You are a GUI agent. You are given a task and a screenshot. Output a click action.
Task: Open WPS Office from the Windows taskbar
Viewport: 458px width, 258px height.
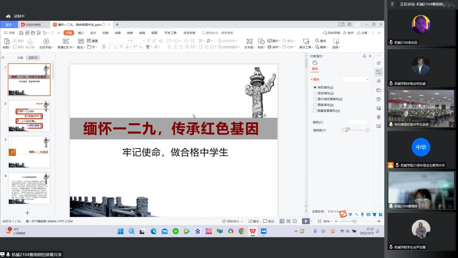(253, 231)
